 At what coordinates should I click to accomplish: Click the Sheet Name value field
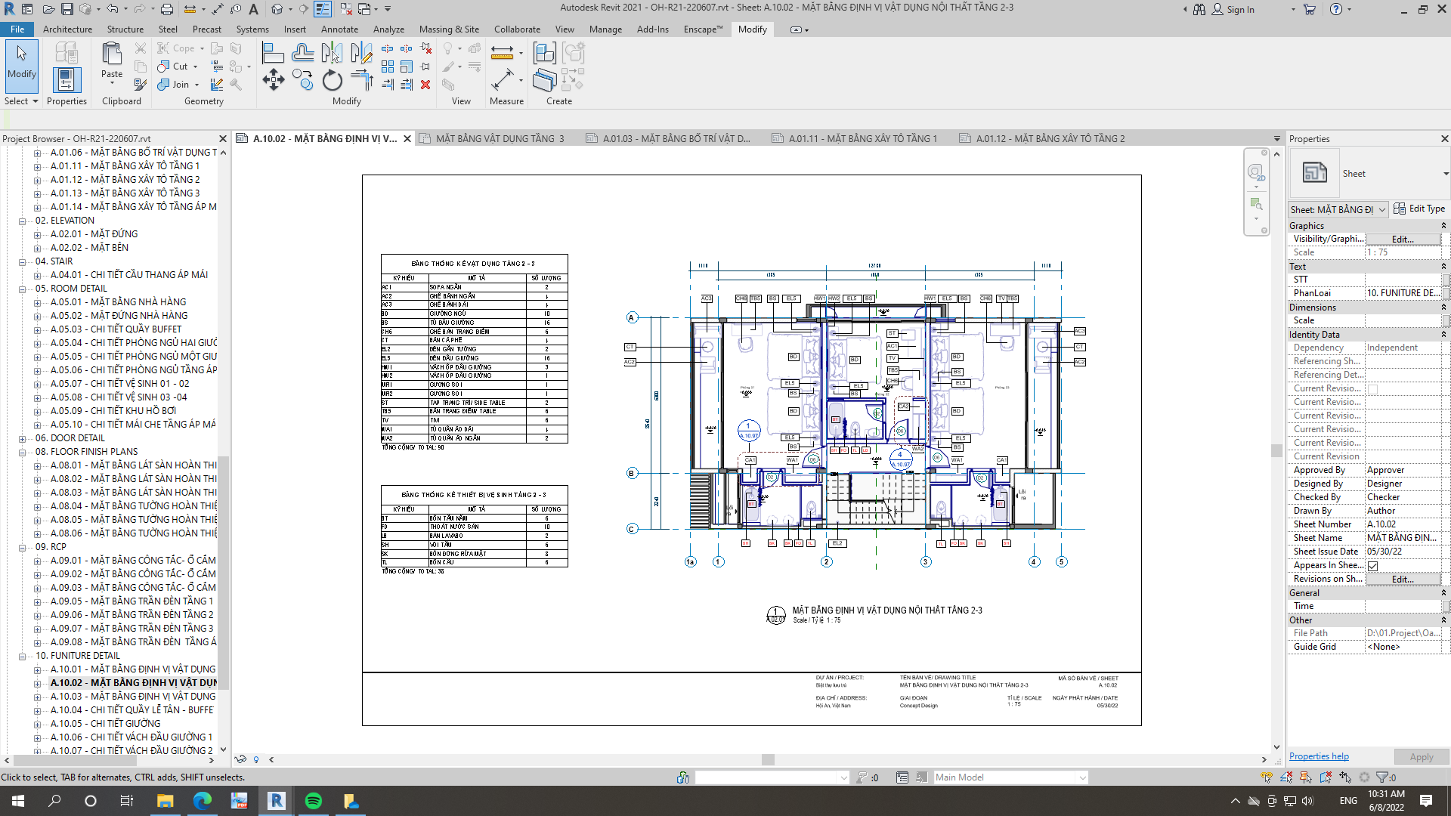pos(1402,538)
